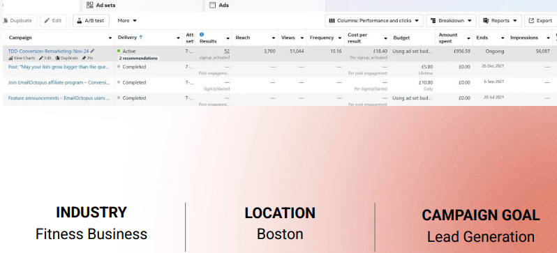The image size is (557, 253).
Task: Open the More dropdown menu
Action: point(127,21)
